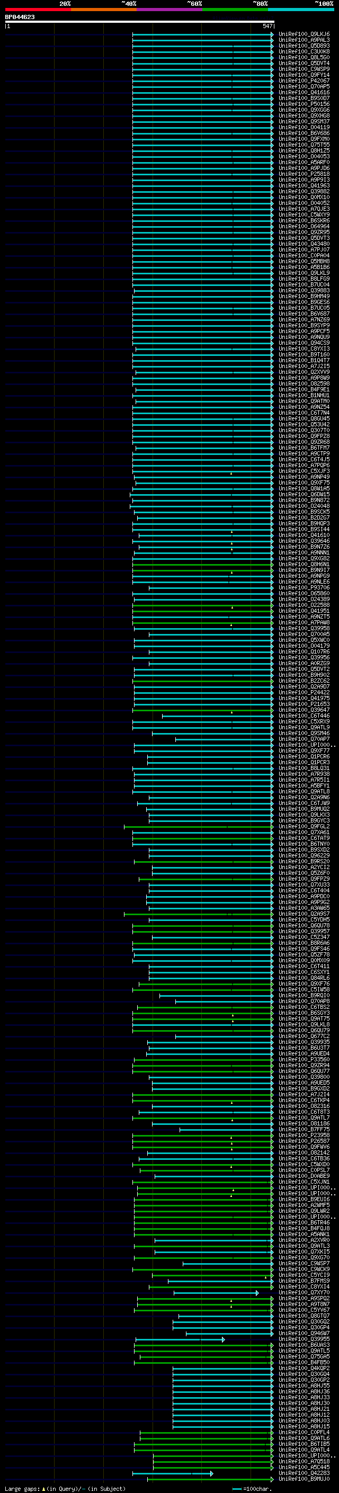Select label UniRef100_A5B1B6
Viewport: 339px width, 1493px height.
tap(304, 267)
